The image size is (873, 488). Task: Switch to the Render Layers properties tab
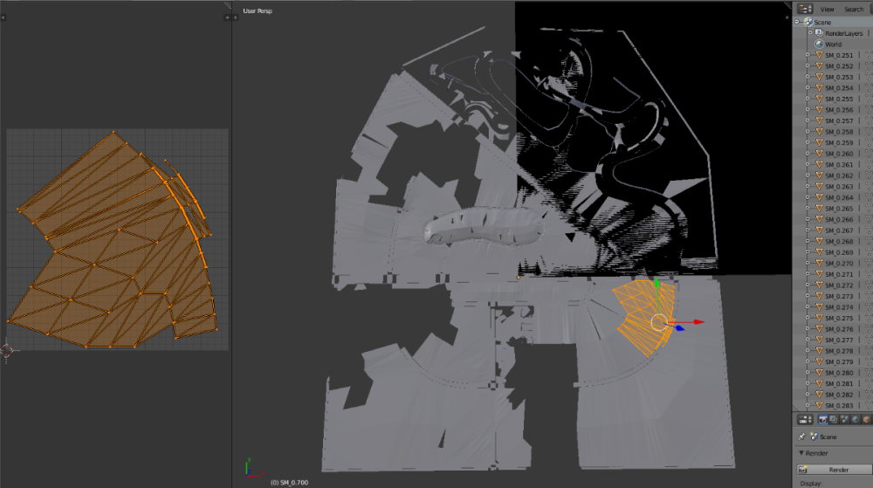point(834,420)
